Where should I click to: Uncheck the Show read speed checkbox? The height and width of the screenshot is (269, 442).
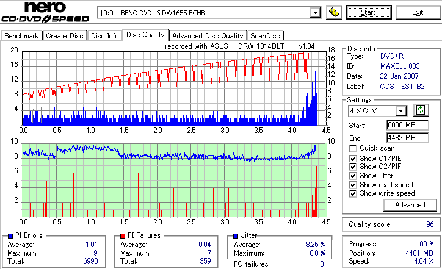pos(353,185)
